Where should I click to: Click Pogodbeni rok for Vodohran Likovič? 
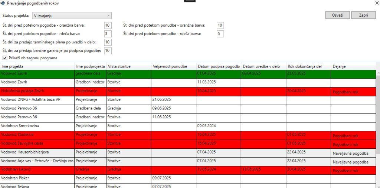coord(345,171)
